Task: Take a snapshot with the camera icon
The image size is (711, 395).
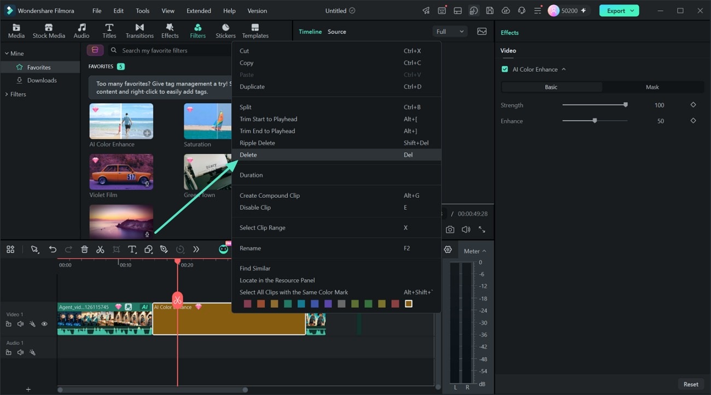Action: pos(450,229)
